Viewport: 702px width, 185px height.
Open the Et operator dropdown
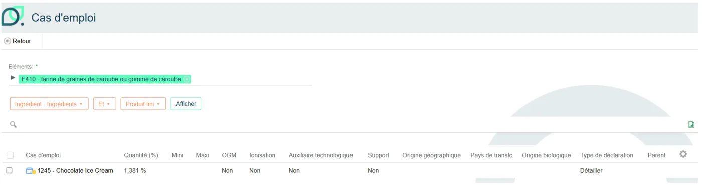coord(104,104)
